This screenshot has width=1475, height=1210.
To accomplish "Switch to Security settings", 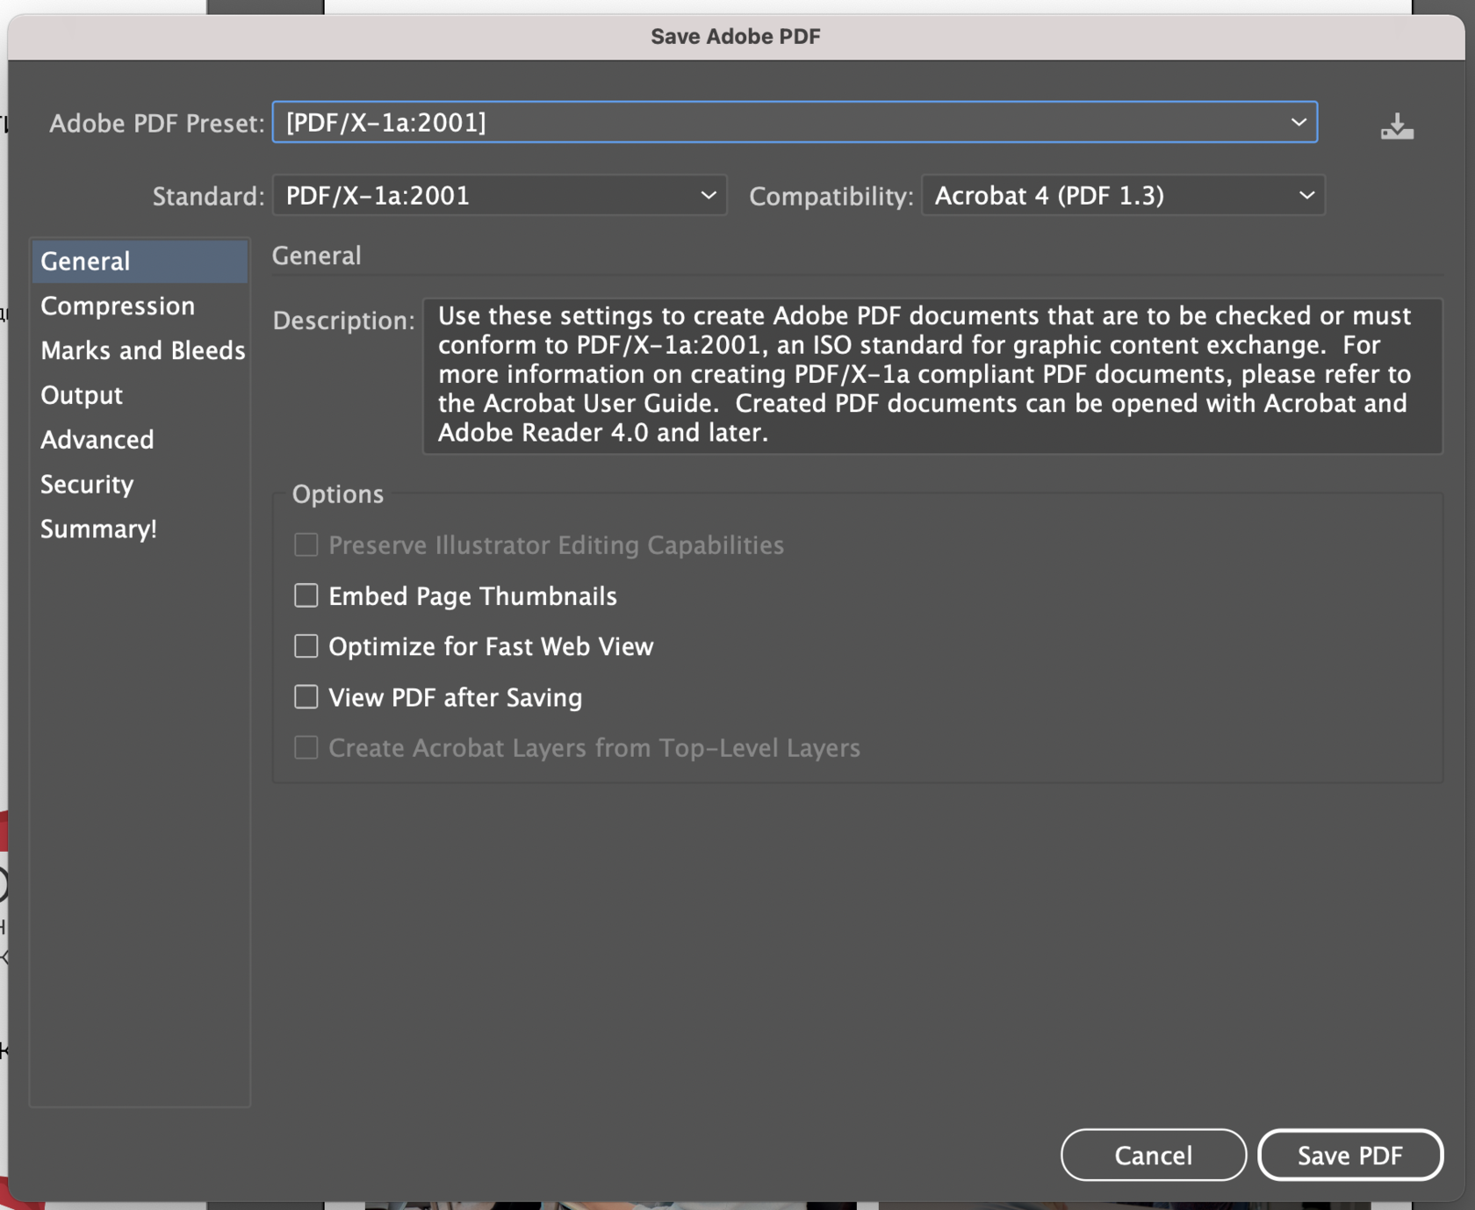I will click(x=87, y=485).
